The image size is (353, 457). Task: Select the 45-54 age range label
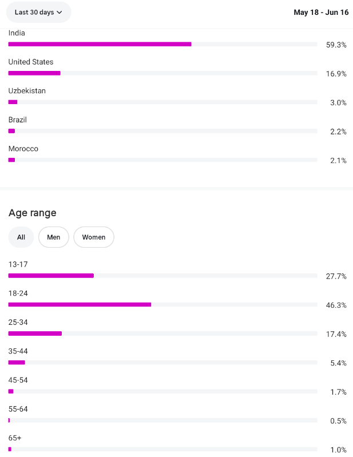pyautogui.click(x=18, y=380)
